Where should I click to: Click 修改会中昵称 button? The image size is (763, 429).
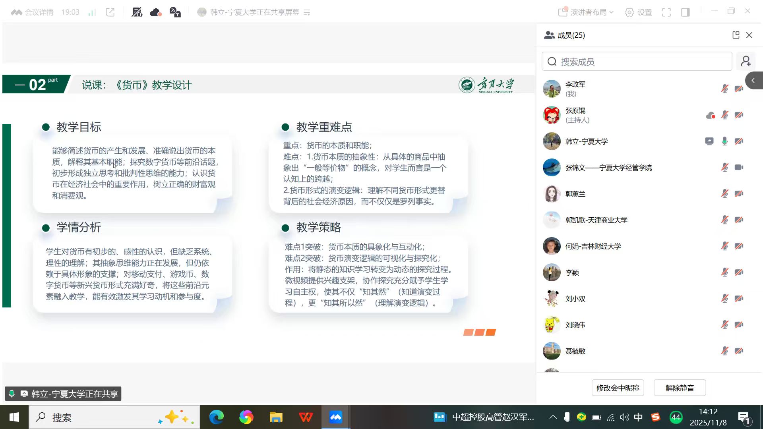pos(618,388)
